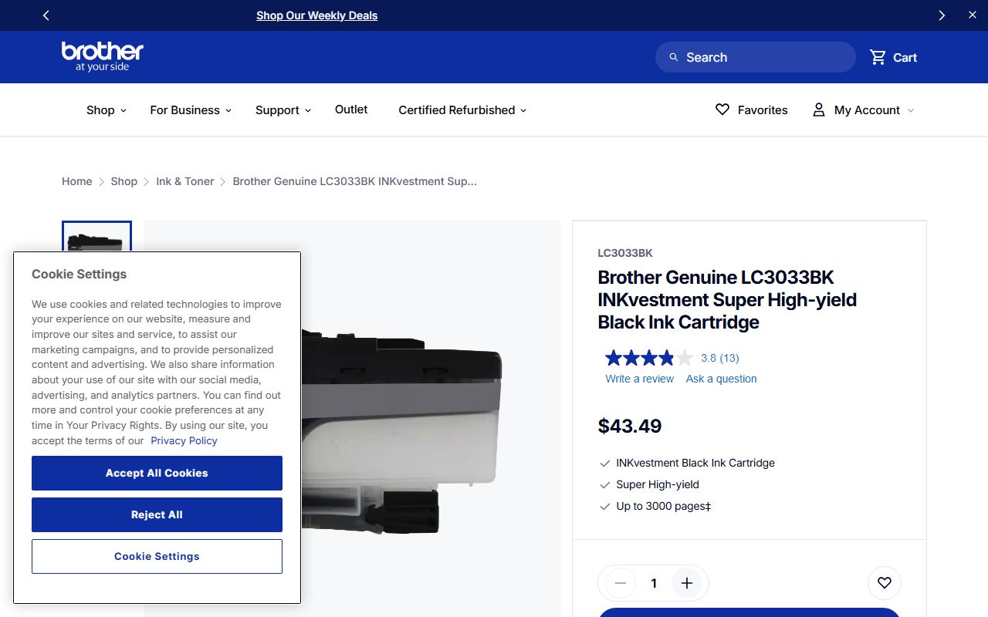This screenshot has width=988, height=617.
Task: Click the search magnifier icon
Action: [674, 57]
